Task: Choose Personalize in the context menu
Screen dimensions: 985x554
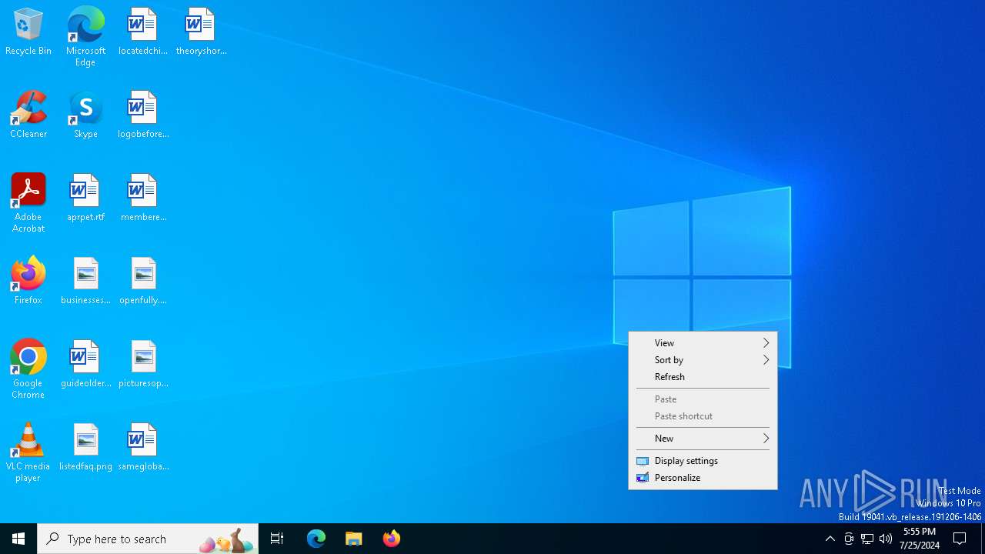Action: click(703, 478)
